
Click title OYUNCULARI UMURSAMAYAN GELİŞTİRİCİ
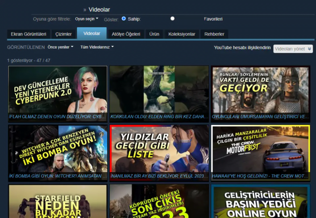click(260, 116)
